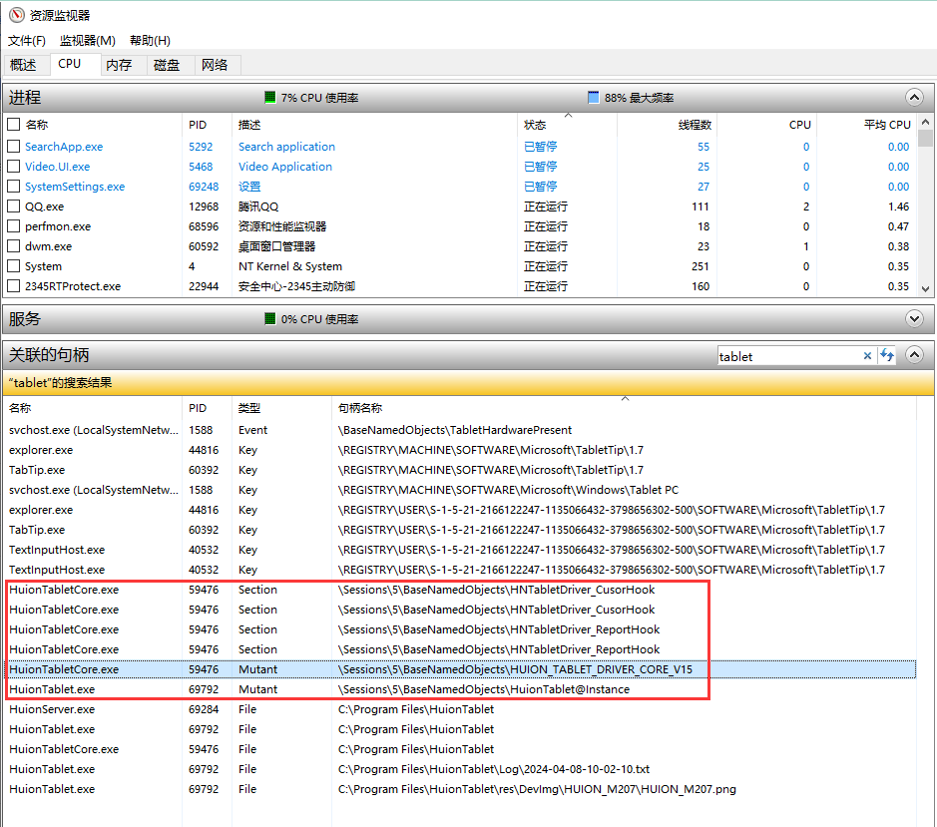Check the System process checkbox
937x827 pixels.
[13, 266]
